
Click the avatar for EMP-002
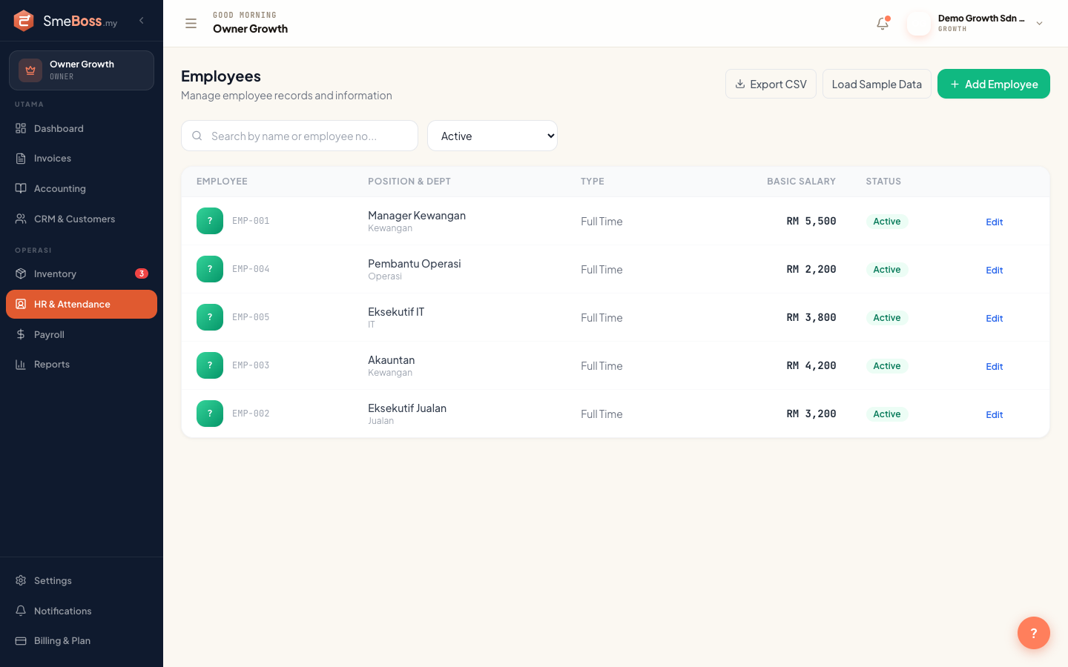coord(210,414)
